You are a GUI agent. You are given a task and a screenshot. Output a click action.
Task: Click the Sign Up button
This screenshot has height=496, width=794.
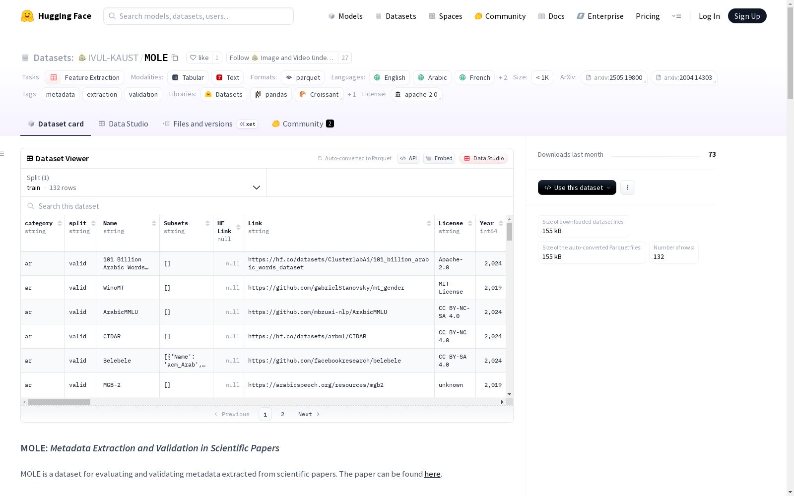pos(747,16)
